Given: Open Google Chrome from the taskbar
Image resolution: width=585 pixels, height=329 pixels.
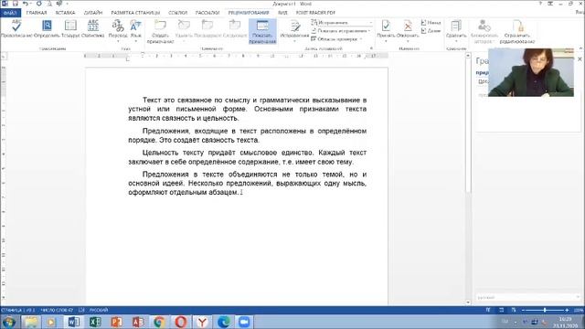Looking at the screenshot, I should 159,322.
